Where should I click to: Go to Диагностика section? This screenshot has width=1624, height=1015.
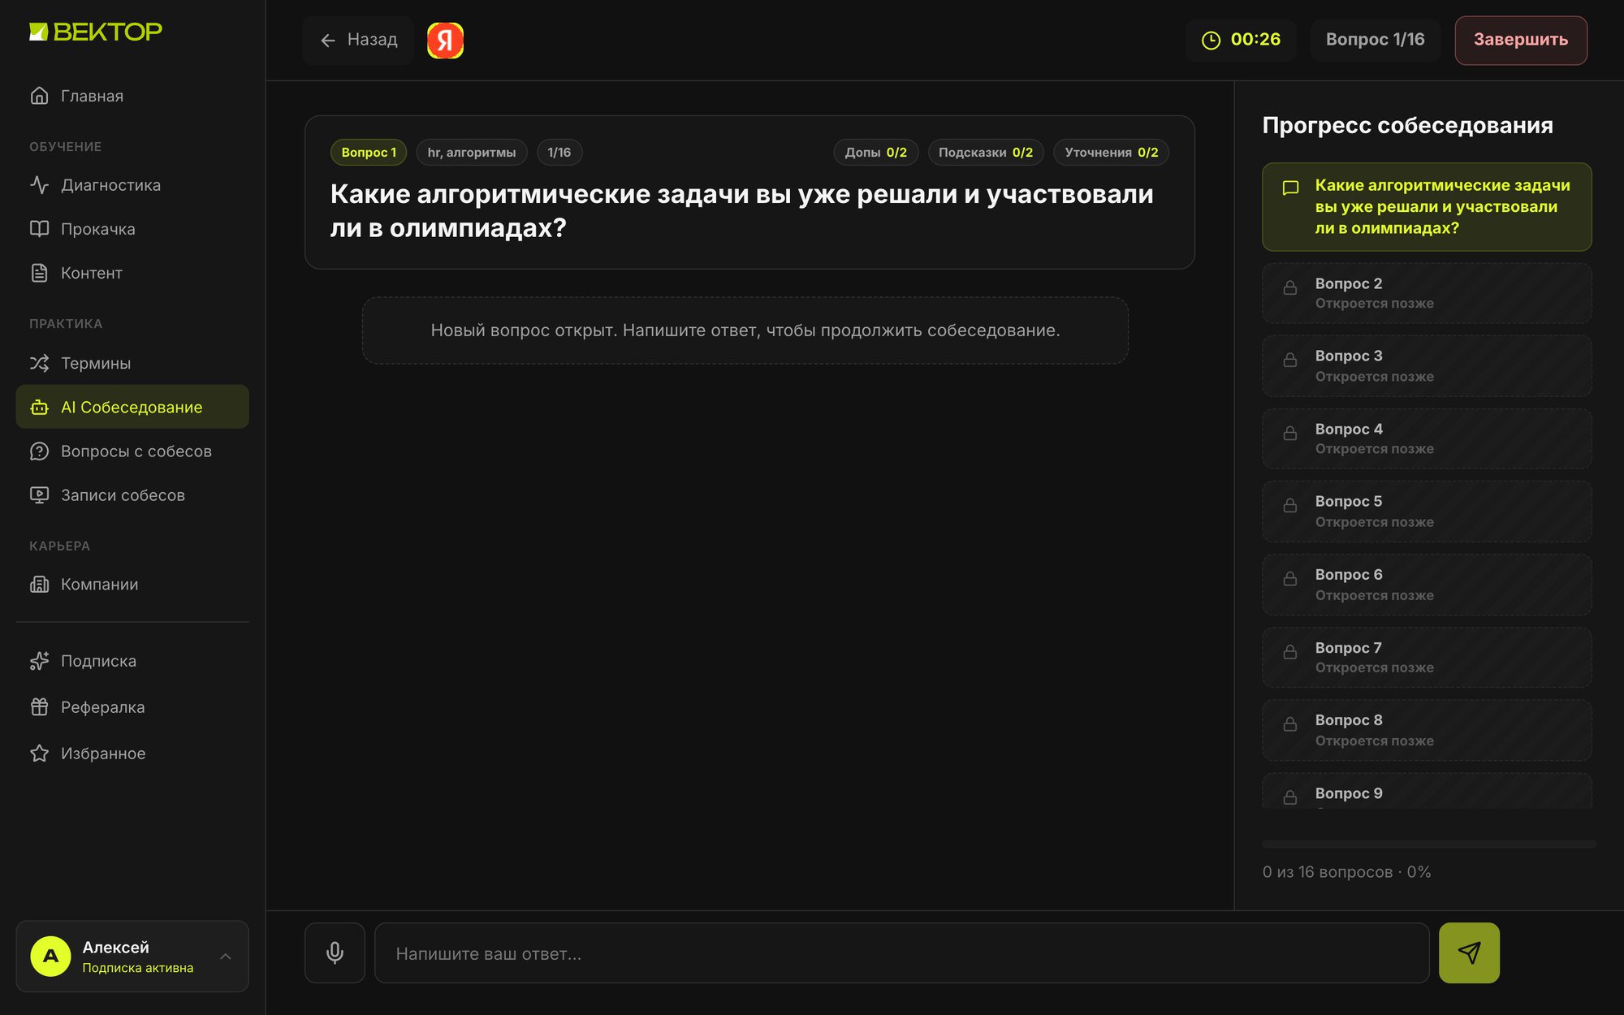(132, 185)
